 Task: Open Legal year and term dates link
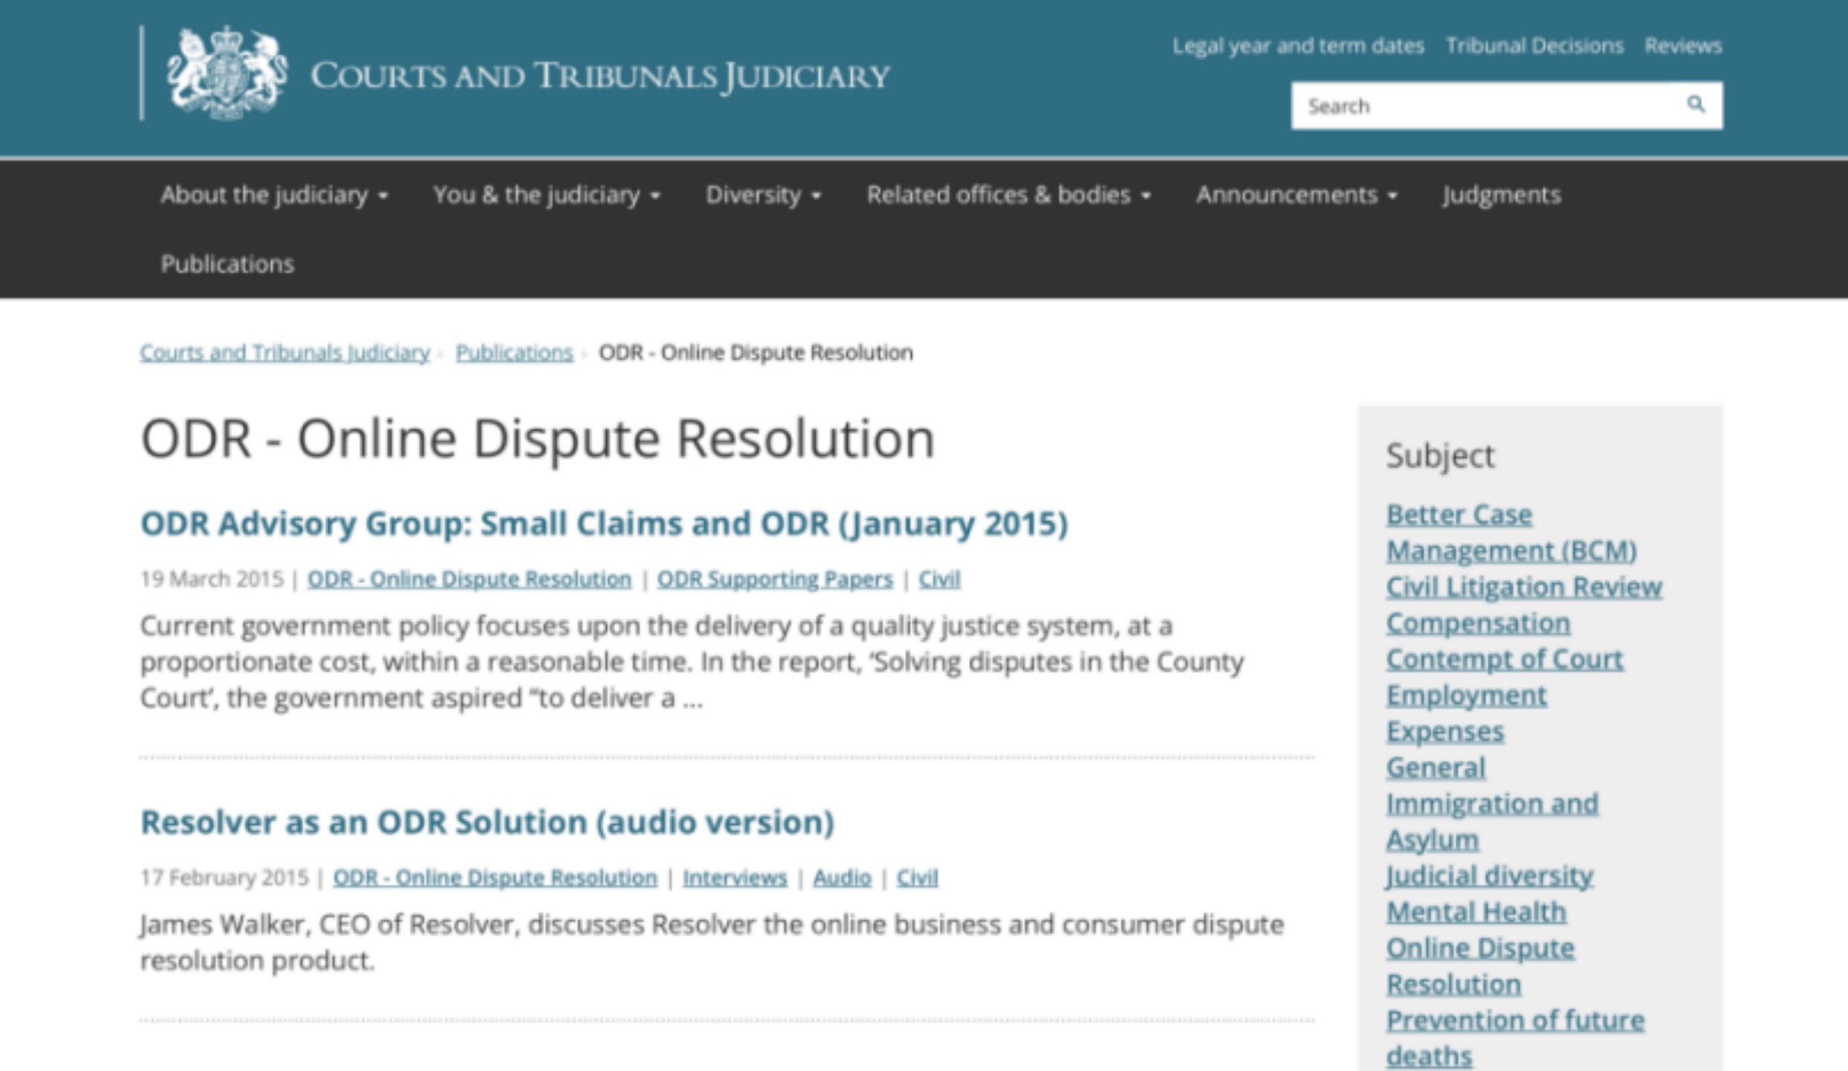click(x=1298, y=46)
